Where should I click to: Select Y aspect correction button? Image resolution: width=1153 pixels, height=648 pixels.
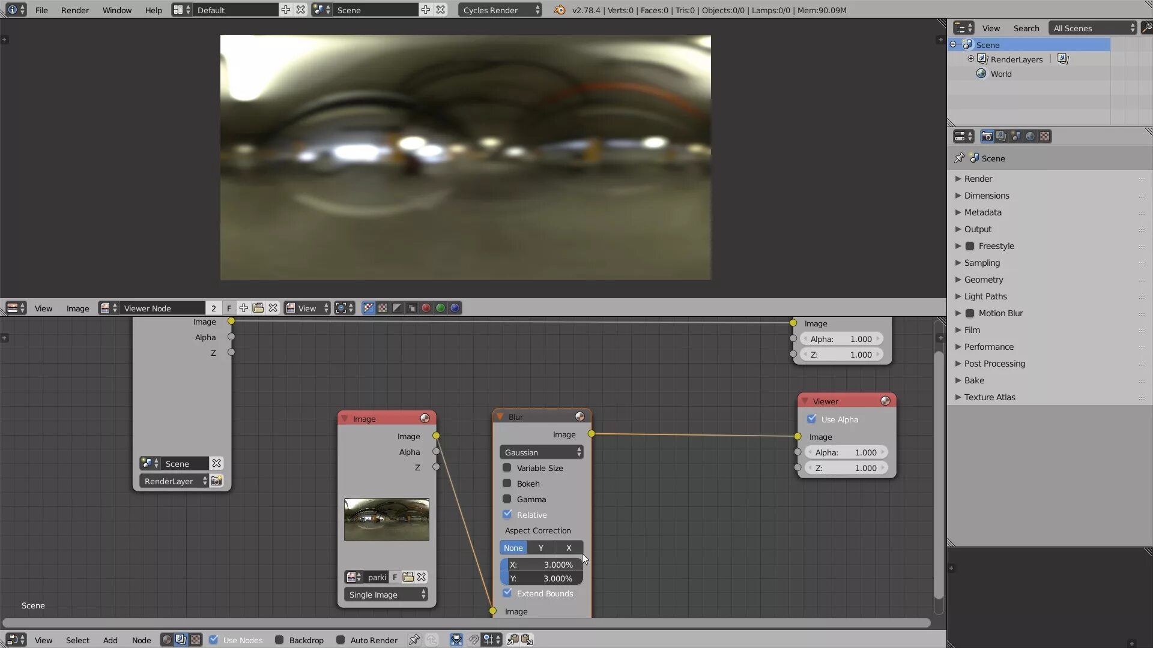tap(540, 548)
